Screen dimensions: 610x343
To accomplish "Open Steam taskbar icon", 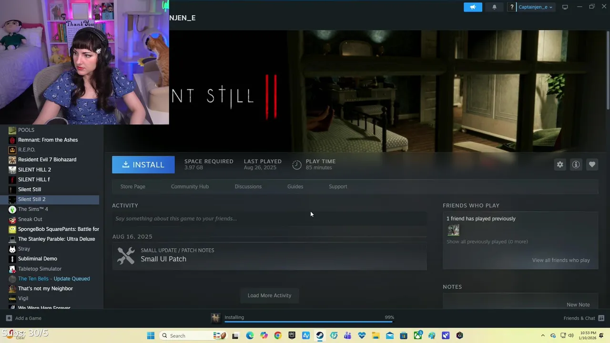I will click(320, 336).
